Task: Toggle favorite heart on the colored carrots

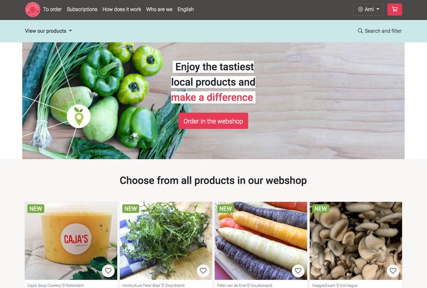Action: [298, 270]
